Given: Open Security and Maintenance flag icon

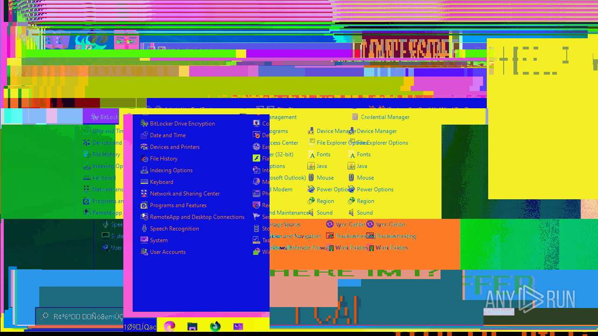Looking at the screenshot, I should [x=256, y=217].
